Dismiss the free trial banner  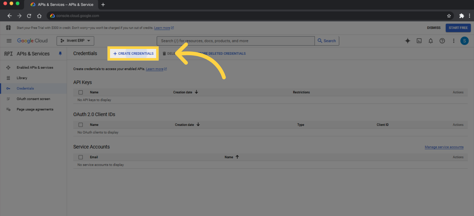point(434,28)
